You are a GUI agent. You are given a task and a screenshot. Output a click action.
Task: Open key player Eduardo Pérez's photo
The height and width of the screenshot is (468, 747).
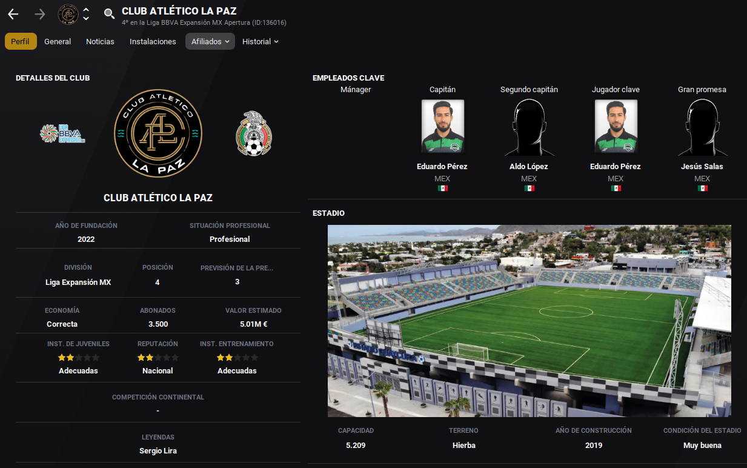(616, 127)
